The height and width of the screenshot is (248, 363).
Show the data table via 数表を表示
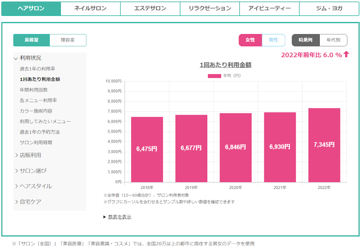pos(119,217)
